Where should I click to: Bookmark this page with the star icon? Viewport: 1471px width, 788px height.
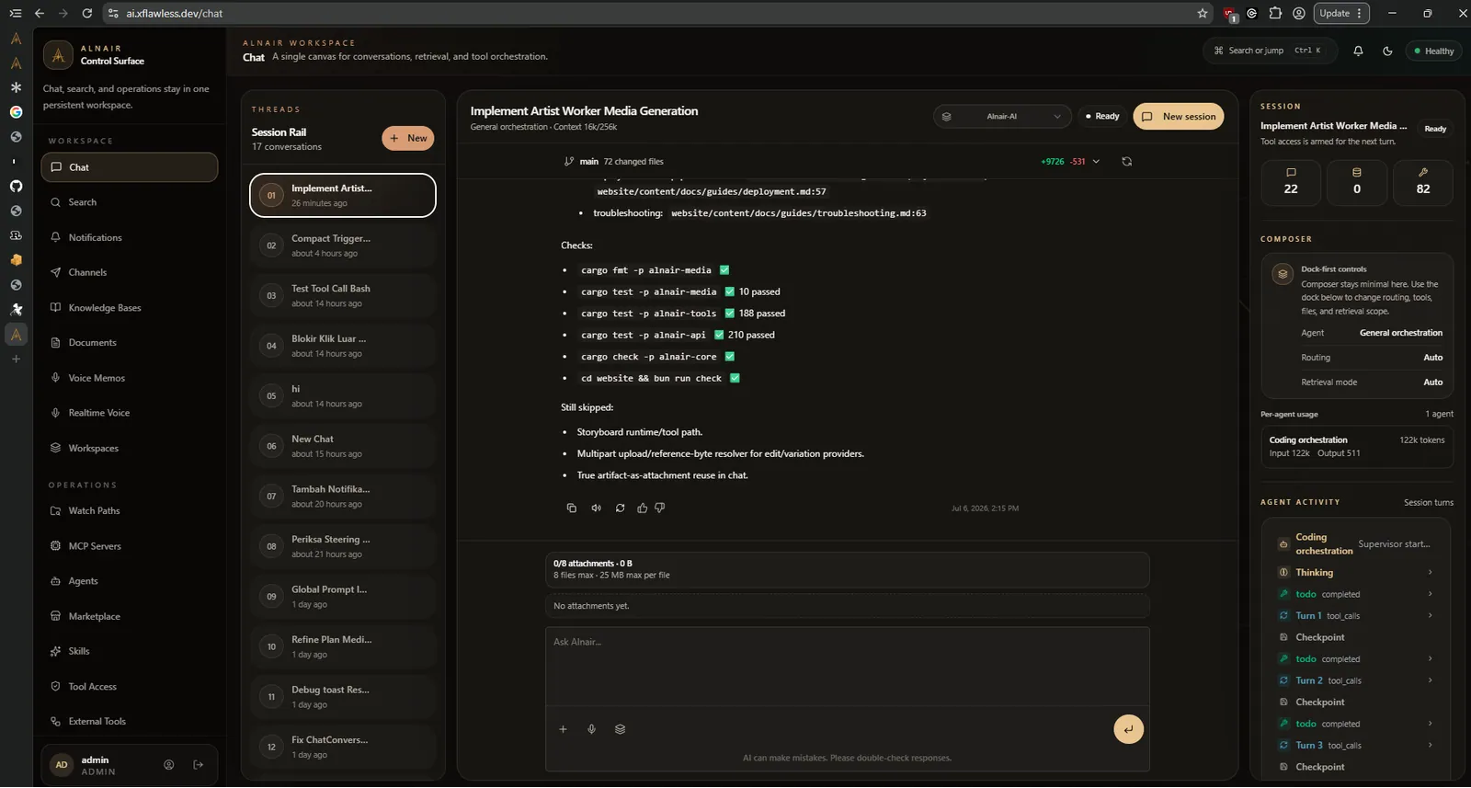click(x=1202, y=13)
